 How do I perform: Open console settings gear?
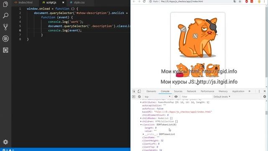point(265,97)
